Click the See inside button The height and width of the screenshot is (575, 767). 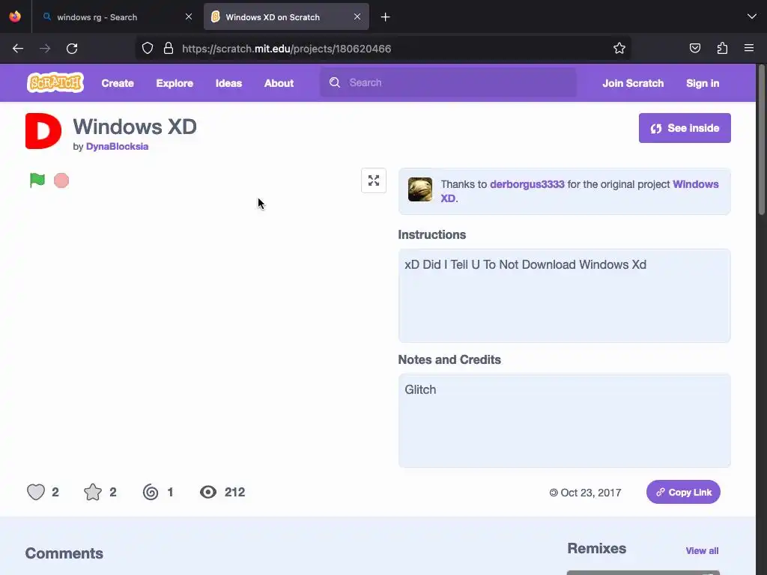(x=685, y=128)
